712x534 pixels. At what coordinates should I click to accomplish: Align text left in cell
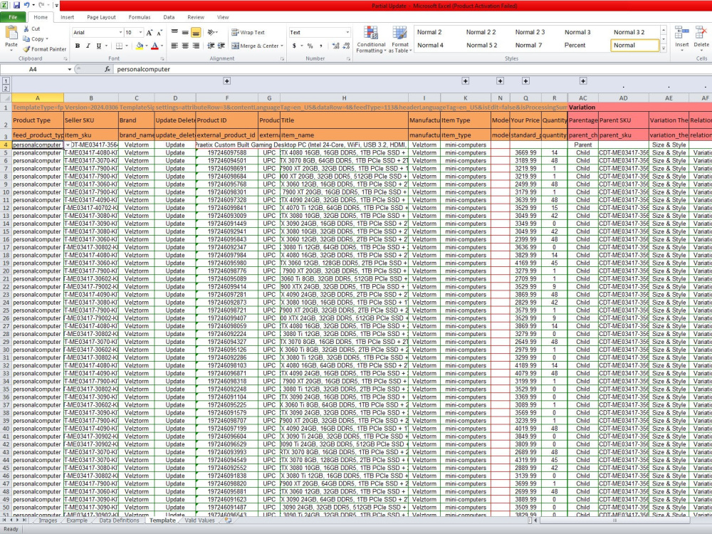[x=174, y=46]
